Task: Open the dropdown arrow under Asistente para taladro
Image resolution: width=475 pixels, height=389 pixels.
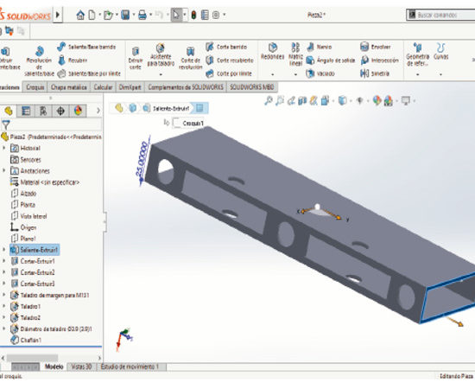Action: (161, 74)
